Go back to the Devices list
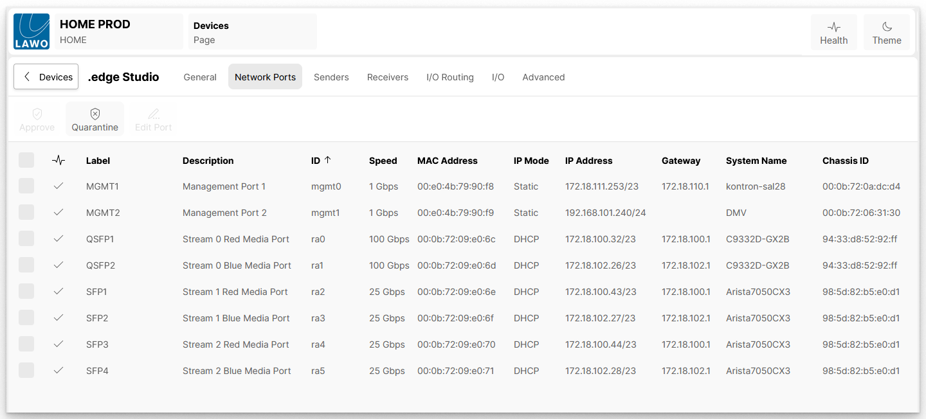Viewport: 926px width, 419px height. point(46,77)
